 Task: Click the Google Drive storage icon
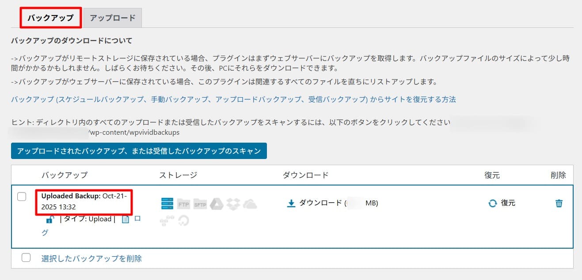pos(217,204)
